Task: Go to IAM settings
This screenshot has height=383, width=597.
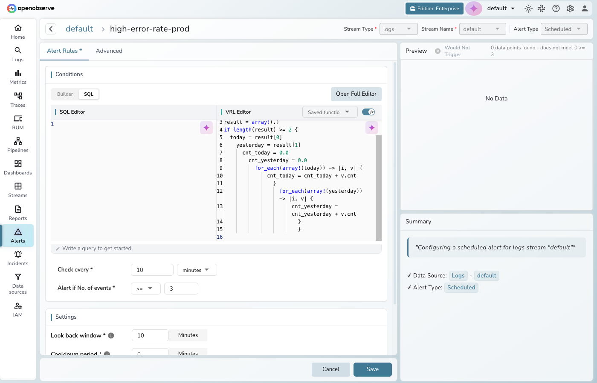Action: coord(18,310)
